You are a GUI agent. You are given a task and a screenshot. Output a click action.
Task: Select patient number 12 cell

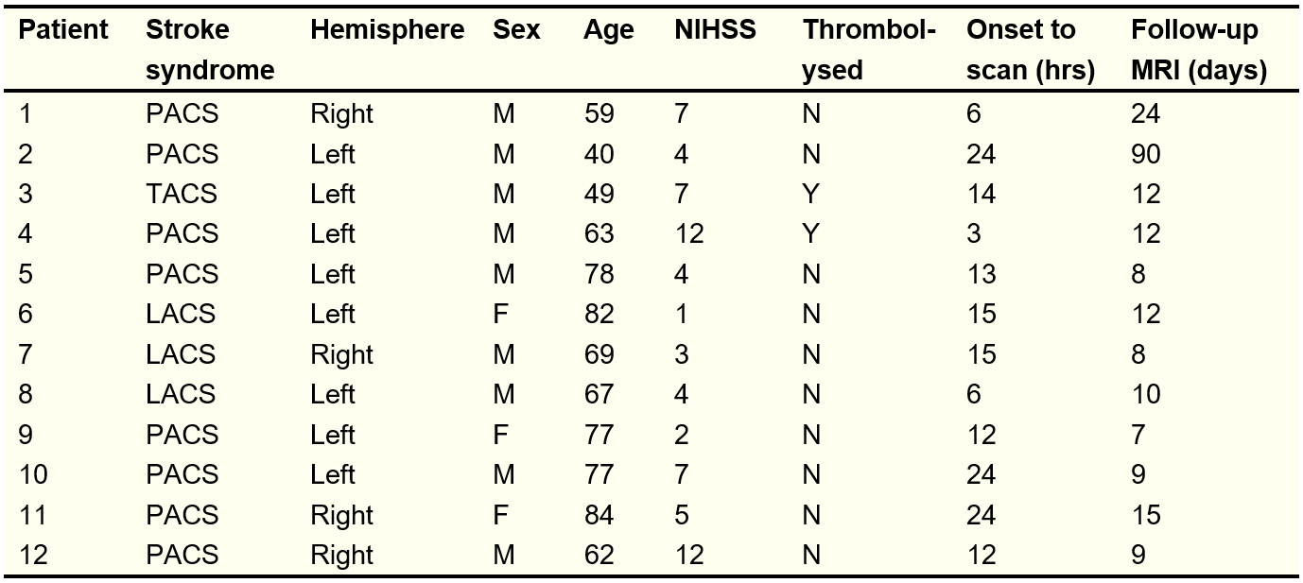coord(32,555)
